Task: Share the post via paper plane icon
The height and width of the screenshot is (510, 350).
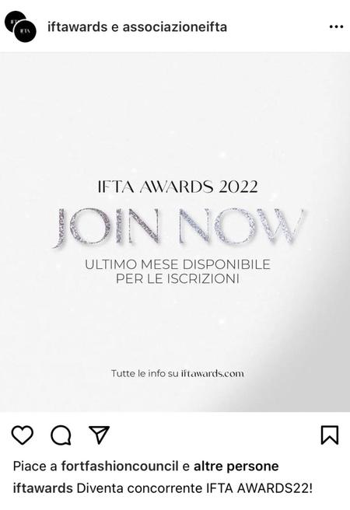Action: (99, 435)
